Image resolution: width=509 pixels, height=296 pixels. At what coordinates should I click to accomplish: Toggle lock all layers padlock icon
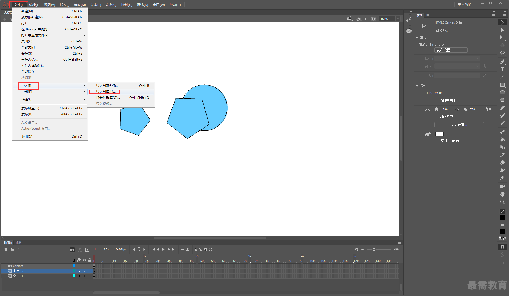pyautogui.click(x=90, y=260)
